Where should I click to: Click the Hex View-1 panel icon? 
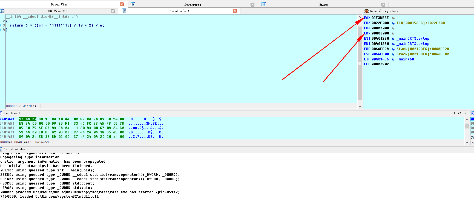[x=1, y=113]
